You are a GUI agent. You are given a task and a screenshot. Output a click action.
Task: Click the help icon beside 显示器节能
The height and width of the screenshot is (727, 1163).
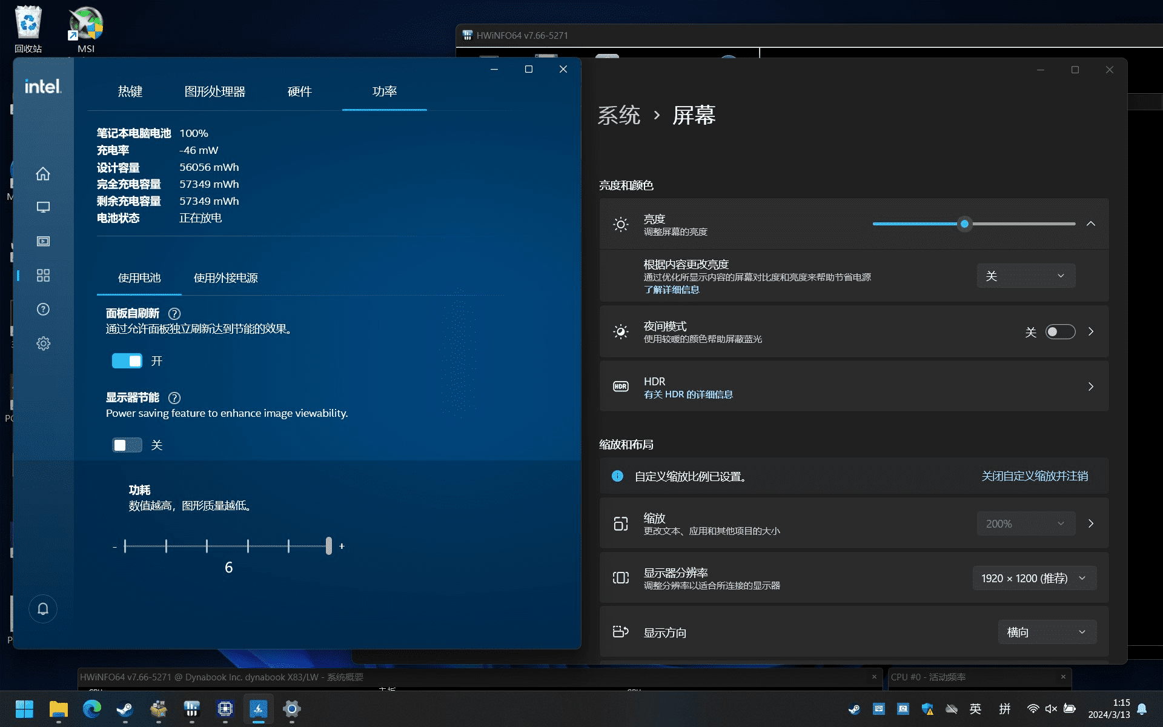pos(174,398)
